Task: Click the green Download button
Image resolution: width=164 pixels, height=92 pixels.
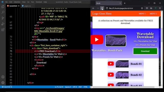Action: (145, 51)
